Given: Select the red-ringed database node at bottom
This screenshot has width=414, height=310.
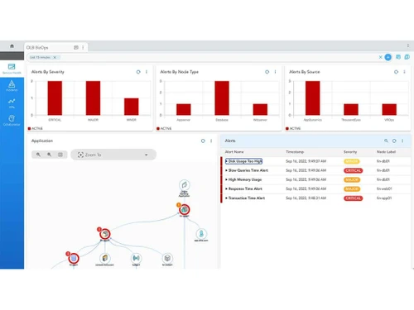Looking at the screenshot, I should 74,259.
